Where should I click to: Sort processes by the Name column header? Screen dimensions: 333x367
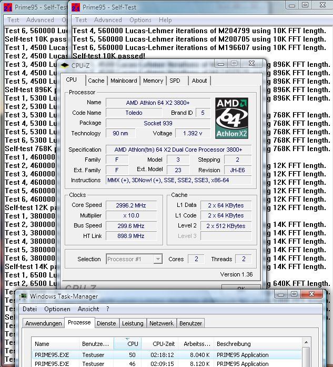click(x=56, y=344)
